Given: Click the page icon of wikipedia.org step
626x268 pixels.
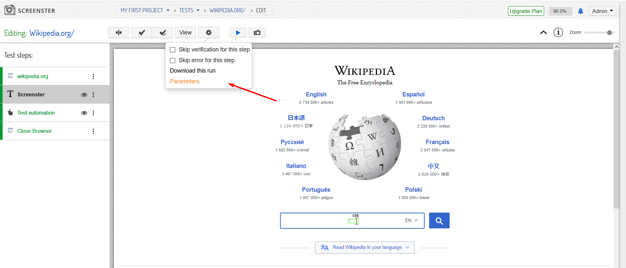Looking at the screenshot, I should click(10, 76).
